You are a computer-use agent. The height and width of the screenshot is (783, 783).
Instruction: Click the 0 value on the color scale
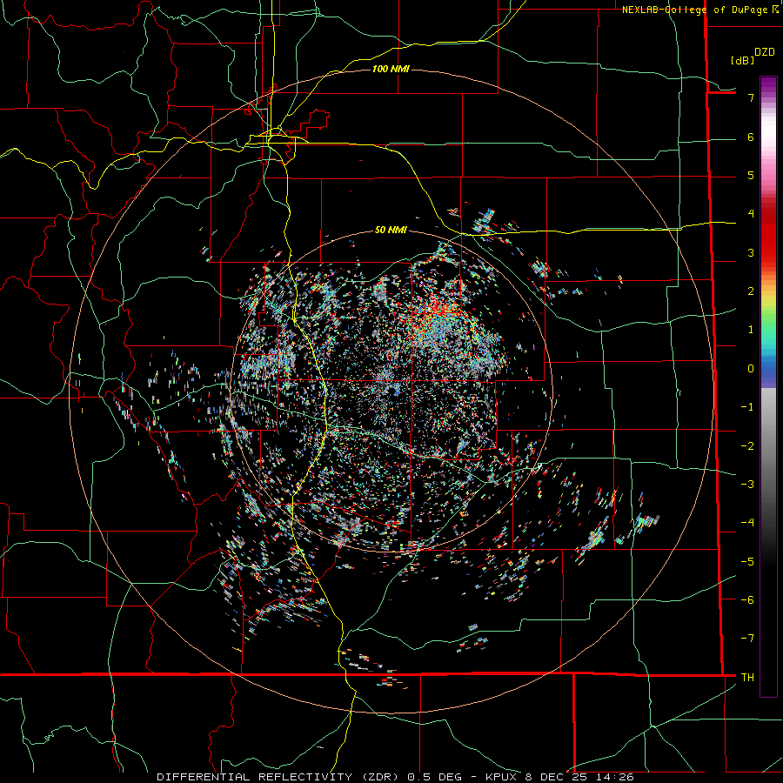pyautogui.click(x=751, y=369)
